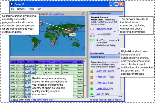Open report for 64.233.161.104
This screenshot has height=103, width=155.
coord(103,71)
